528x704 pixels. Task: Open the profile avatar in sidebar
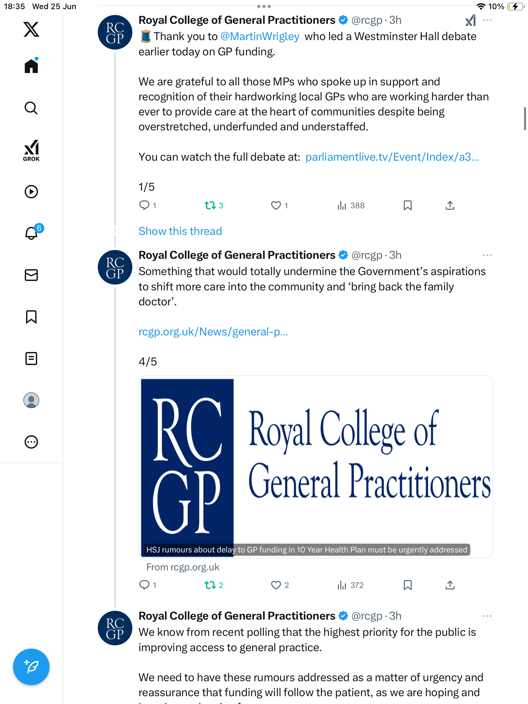tap(31, 400)
